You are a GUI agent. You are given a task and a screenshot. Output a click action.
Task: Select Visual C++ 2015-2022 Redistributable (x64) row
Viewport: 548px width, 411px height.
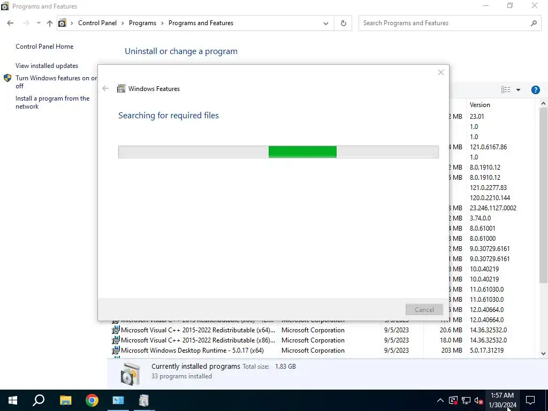(x=323, y=330)
